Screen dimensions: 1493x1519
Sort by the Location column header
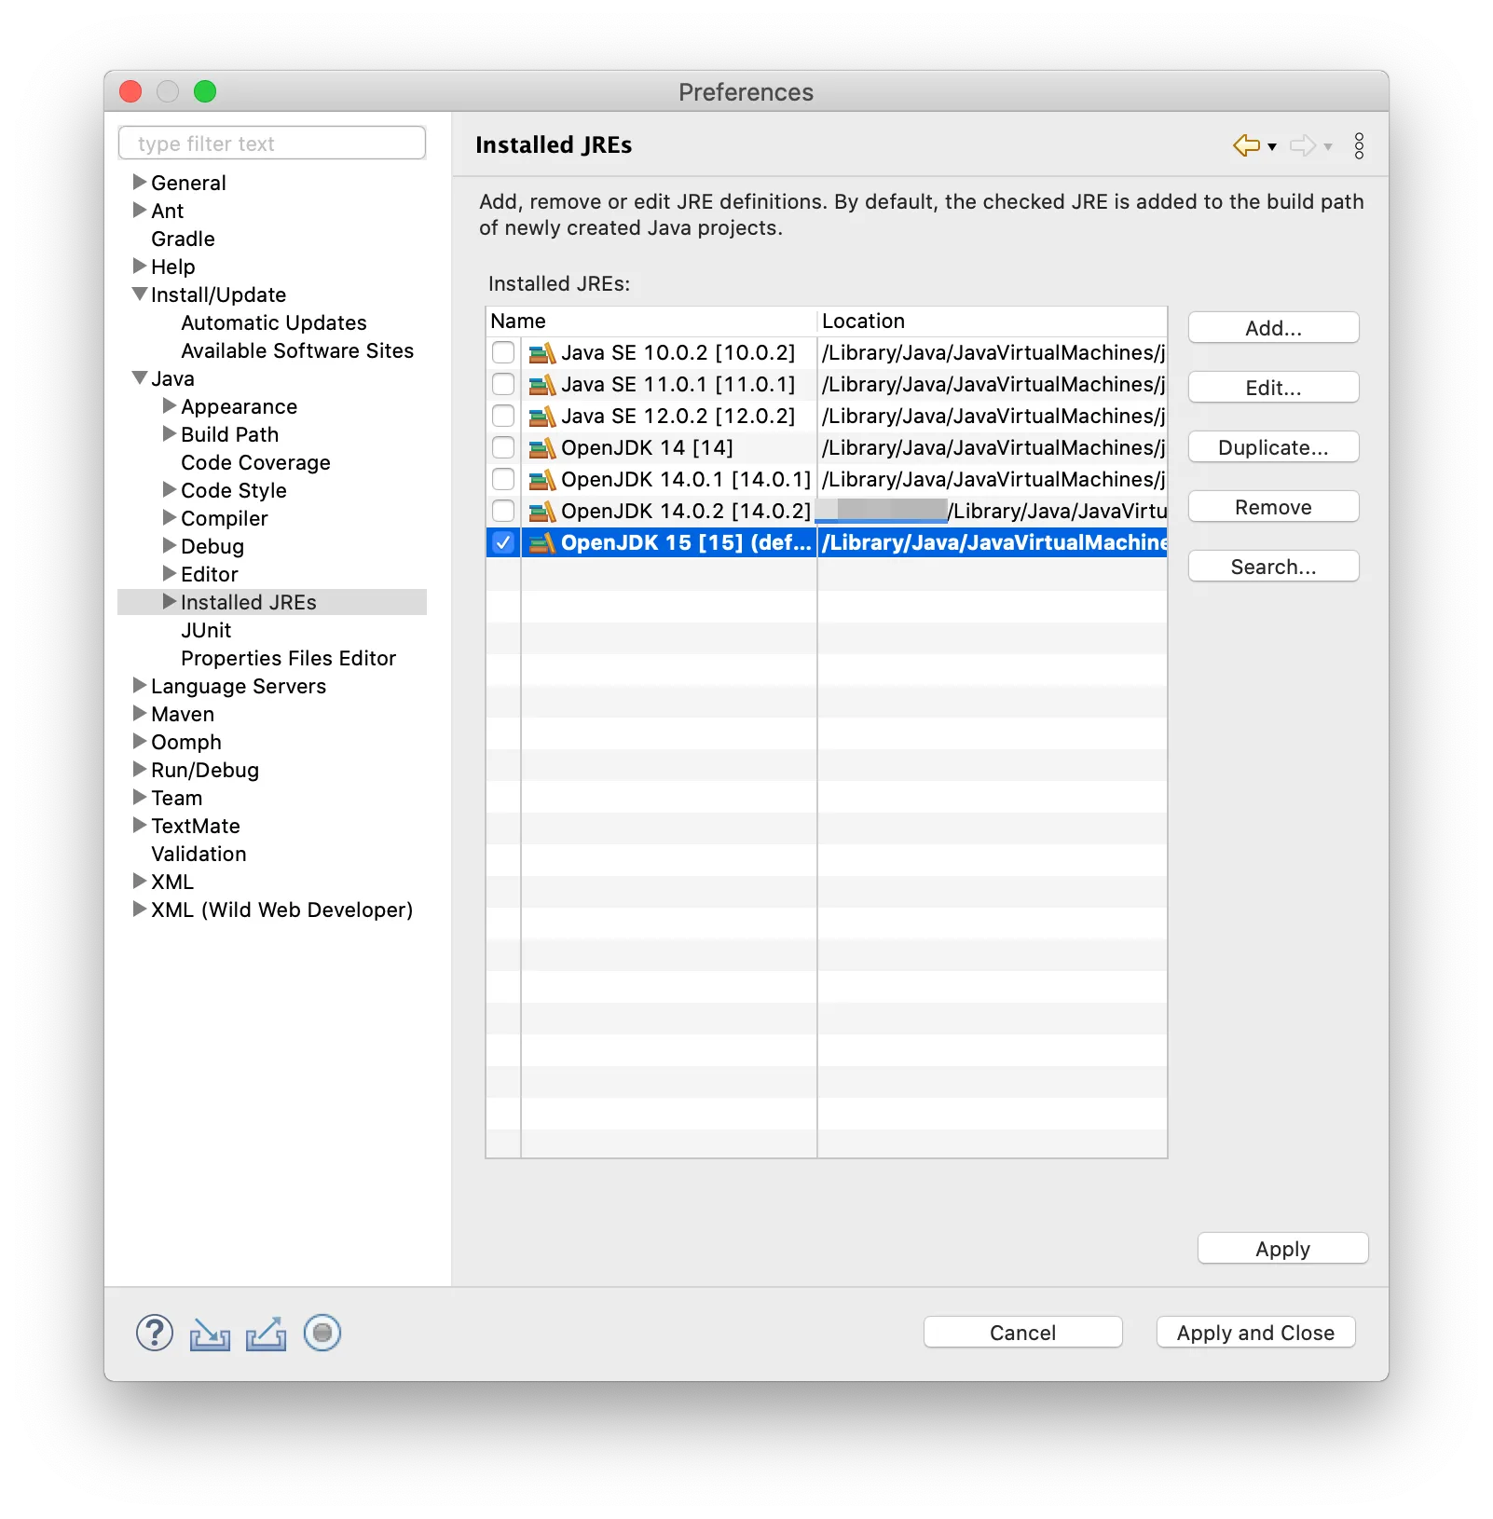[x=993, y=322]
